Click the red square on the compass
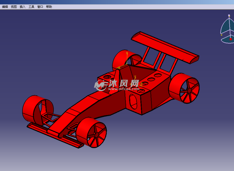This screenshot has height=171, width=234. pyautogui.click(x=231, y=39)
